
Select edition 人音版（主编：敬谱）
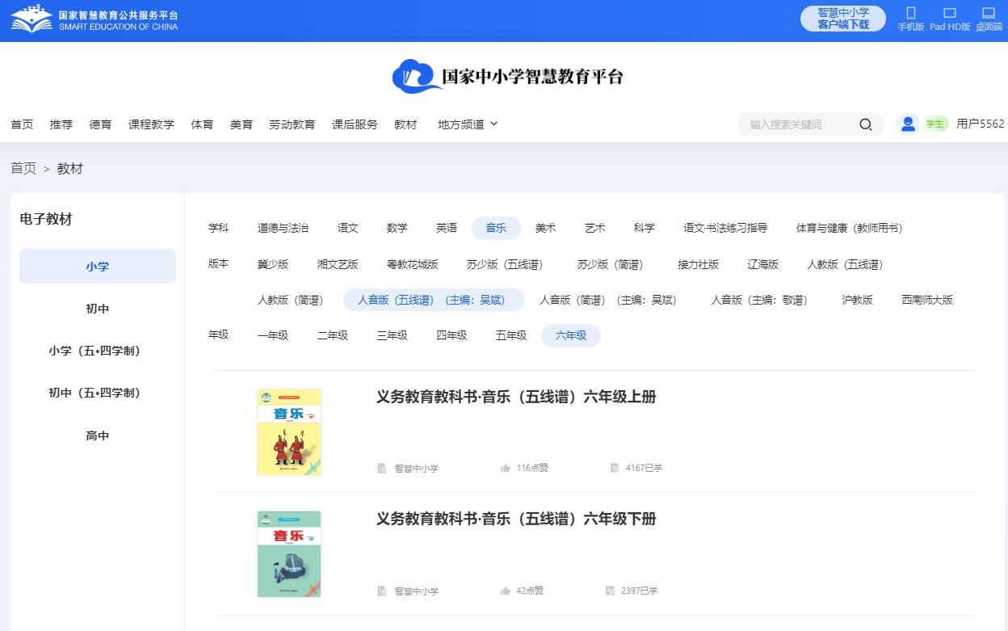coord(762,300)
